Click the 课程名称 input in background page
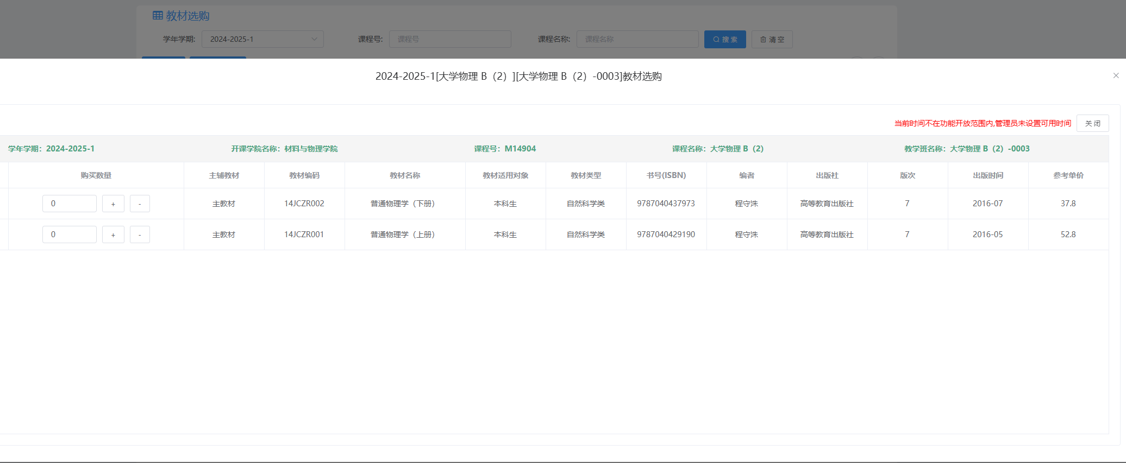The height and width of the screenshot is (463, 1126). (x=637, y=39)
